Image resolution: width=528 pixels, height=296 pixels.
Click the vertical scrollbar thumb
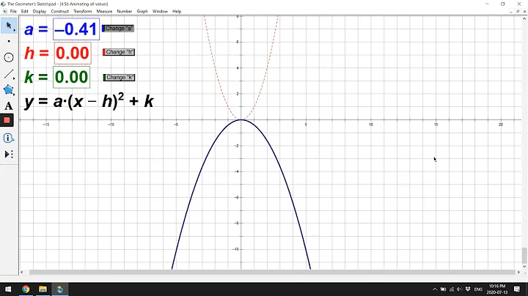point(524,256)
